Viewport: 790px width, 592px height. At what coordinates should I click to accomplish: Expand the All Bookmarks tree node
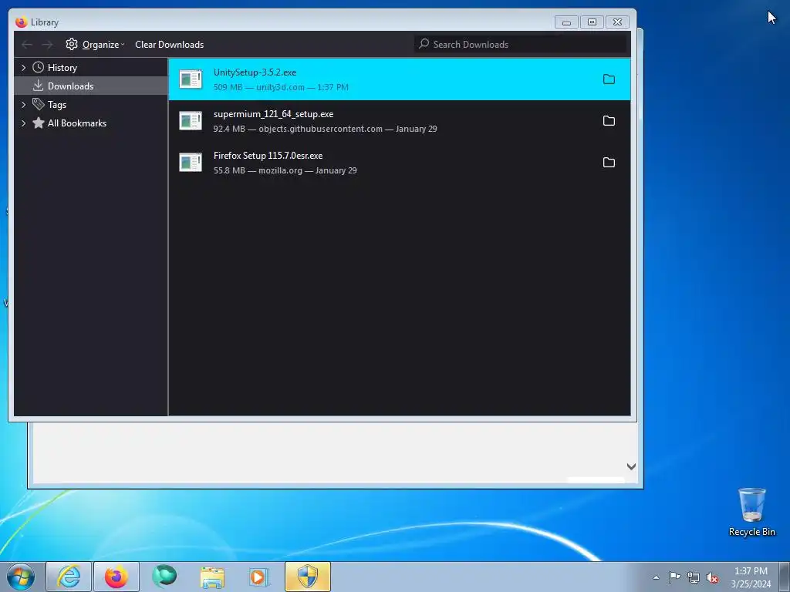[23, 123]
